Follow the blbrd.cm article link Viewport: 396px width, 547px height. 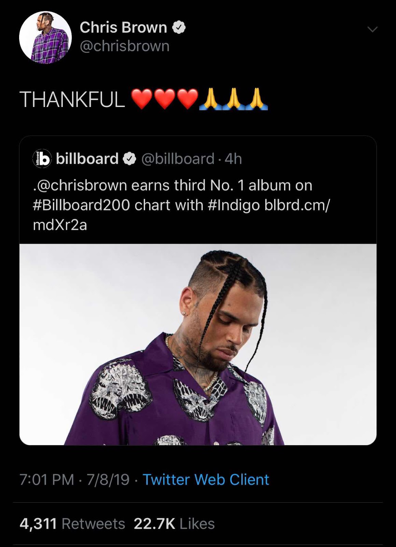pyautogui.click(x=181, y=215)
